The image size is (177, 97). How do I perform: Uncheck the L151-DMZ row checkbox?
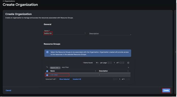pyautogui.click(x=47, y=75)
